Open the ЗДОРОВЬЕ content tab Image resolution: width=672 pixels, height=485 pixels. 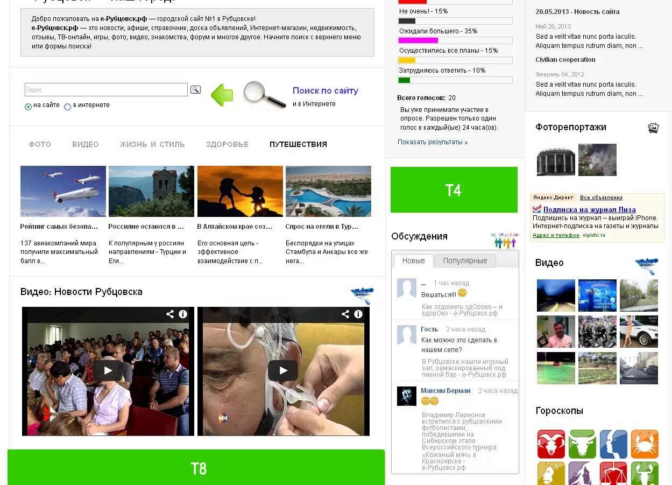coord(227,144)
